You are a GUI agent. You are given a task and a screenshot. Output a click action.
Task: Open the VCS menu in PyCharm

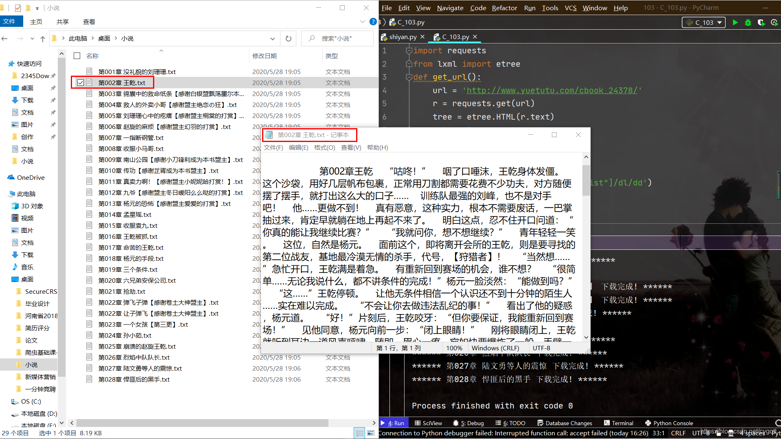click(571, 8)
